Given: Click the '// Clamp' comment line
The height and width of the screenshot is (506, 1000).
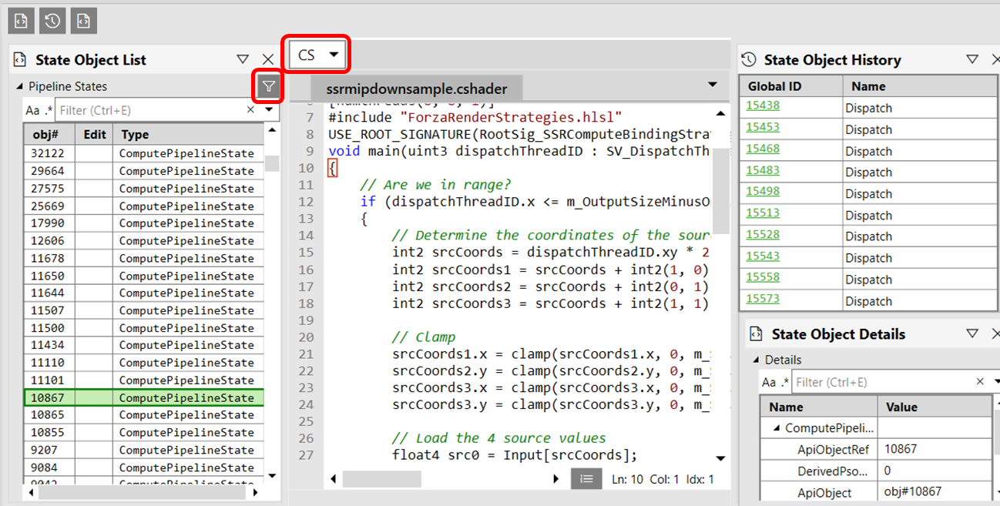Looking at the screenshot, I should click(x=424, y=337).
